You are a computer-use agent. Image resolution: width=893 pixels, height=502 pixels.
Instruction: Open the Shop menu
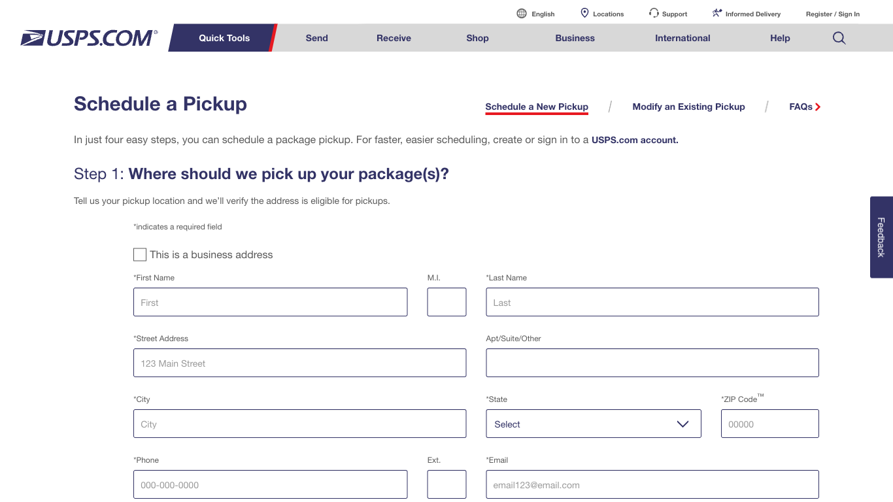[477, 38]
